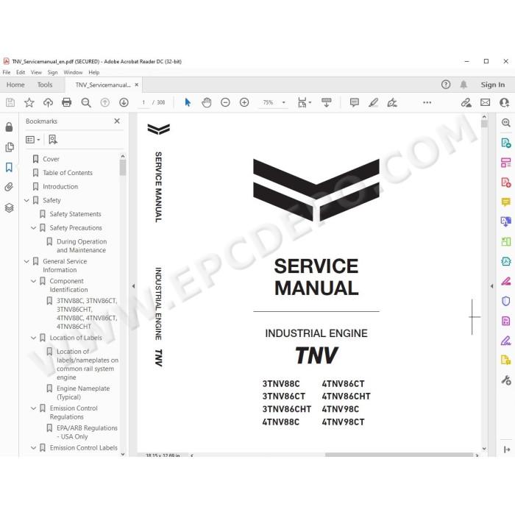Screen dimensions: 515x515
Task: Add a comment sticky note
Action: click(x=355, y=102)
